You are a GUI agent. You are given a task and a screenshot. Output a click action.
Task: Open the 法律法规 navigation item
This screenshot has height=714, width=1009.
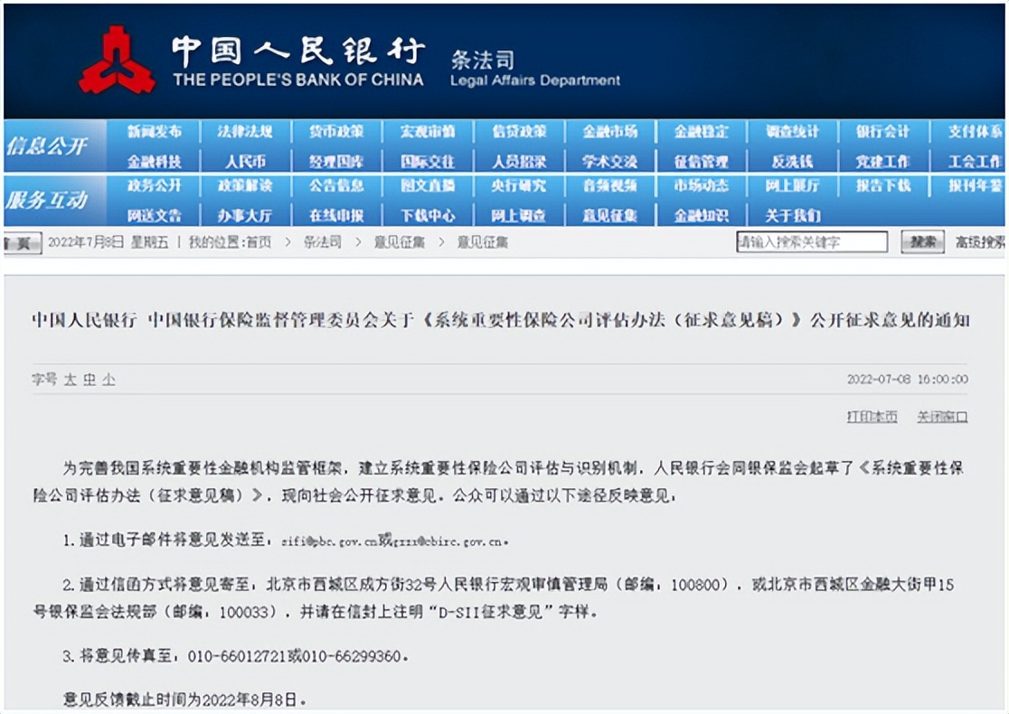(x=245, y=132)
